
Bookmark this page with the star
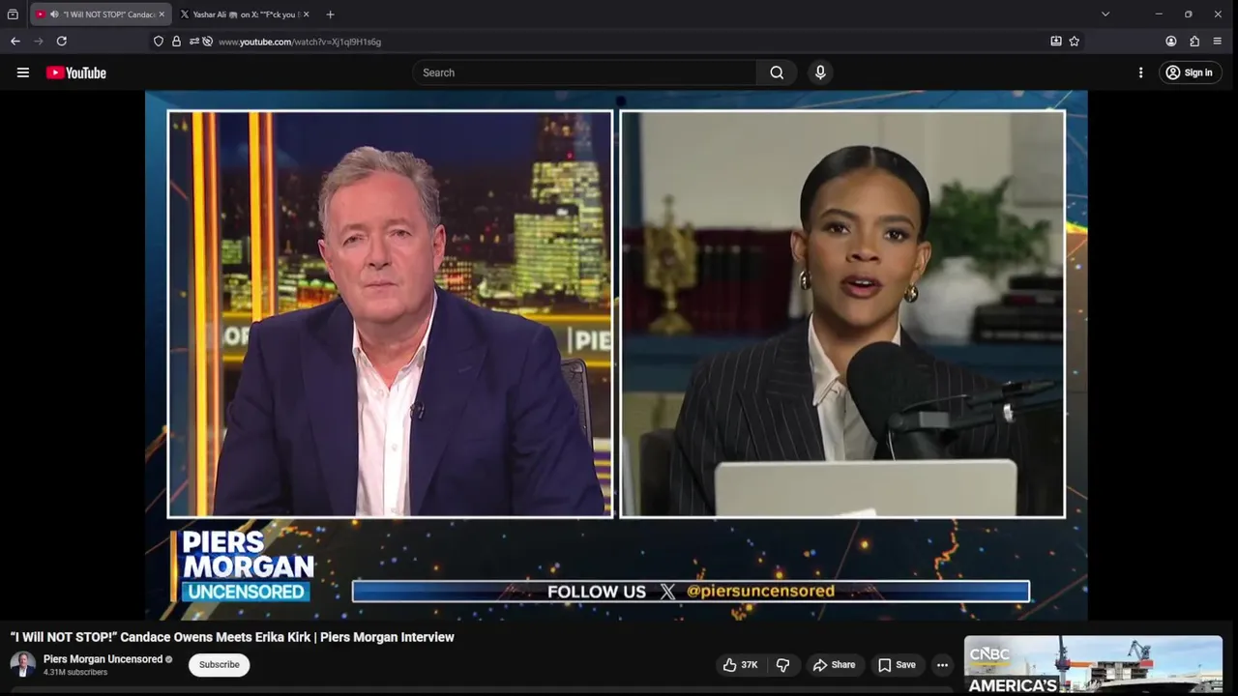click(1074, 42)
